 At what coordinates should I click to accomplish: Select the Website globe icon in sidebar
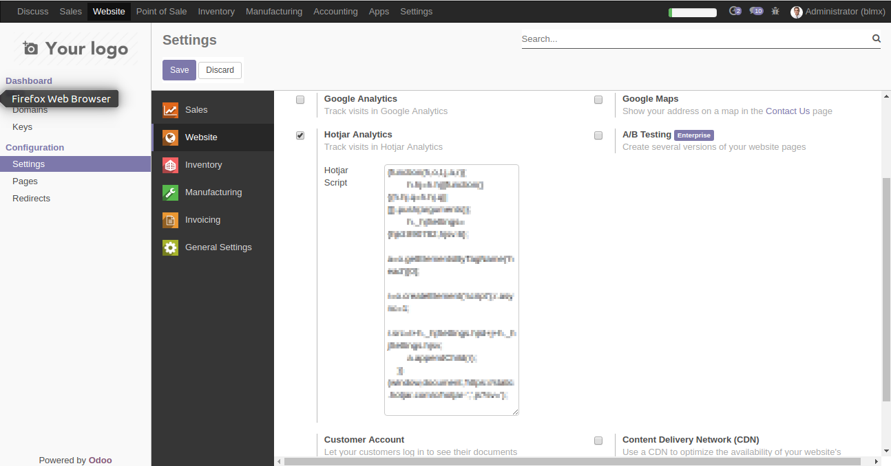pos(170,137)
